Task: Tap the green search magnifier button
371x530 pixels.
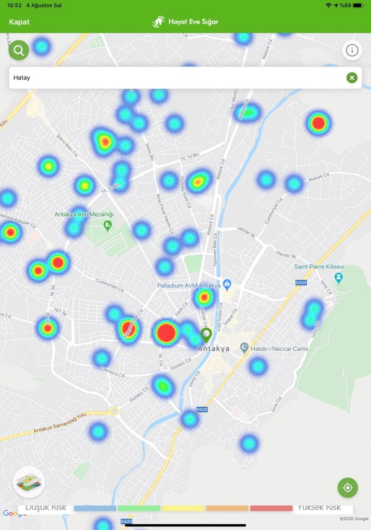Action: (x=19, y=50)
